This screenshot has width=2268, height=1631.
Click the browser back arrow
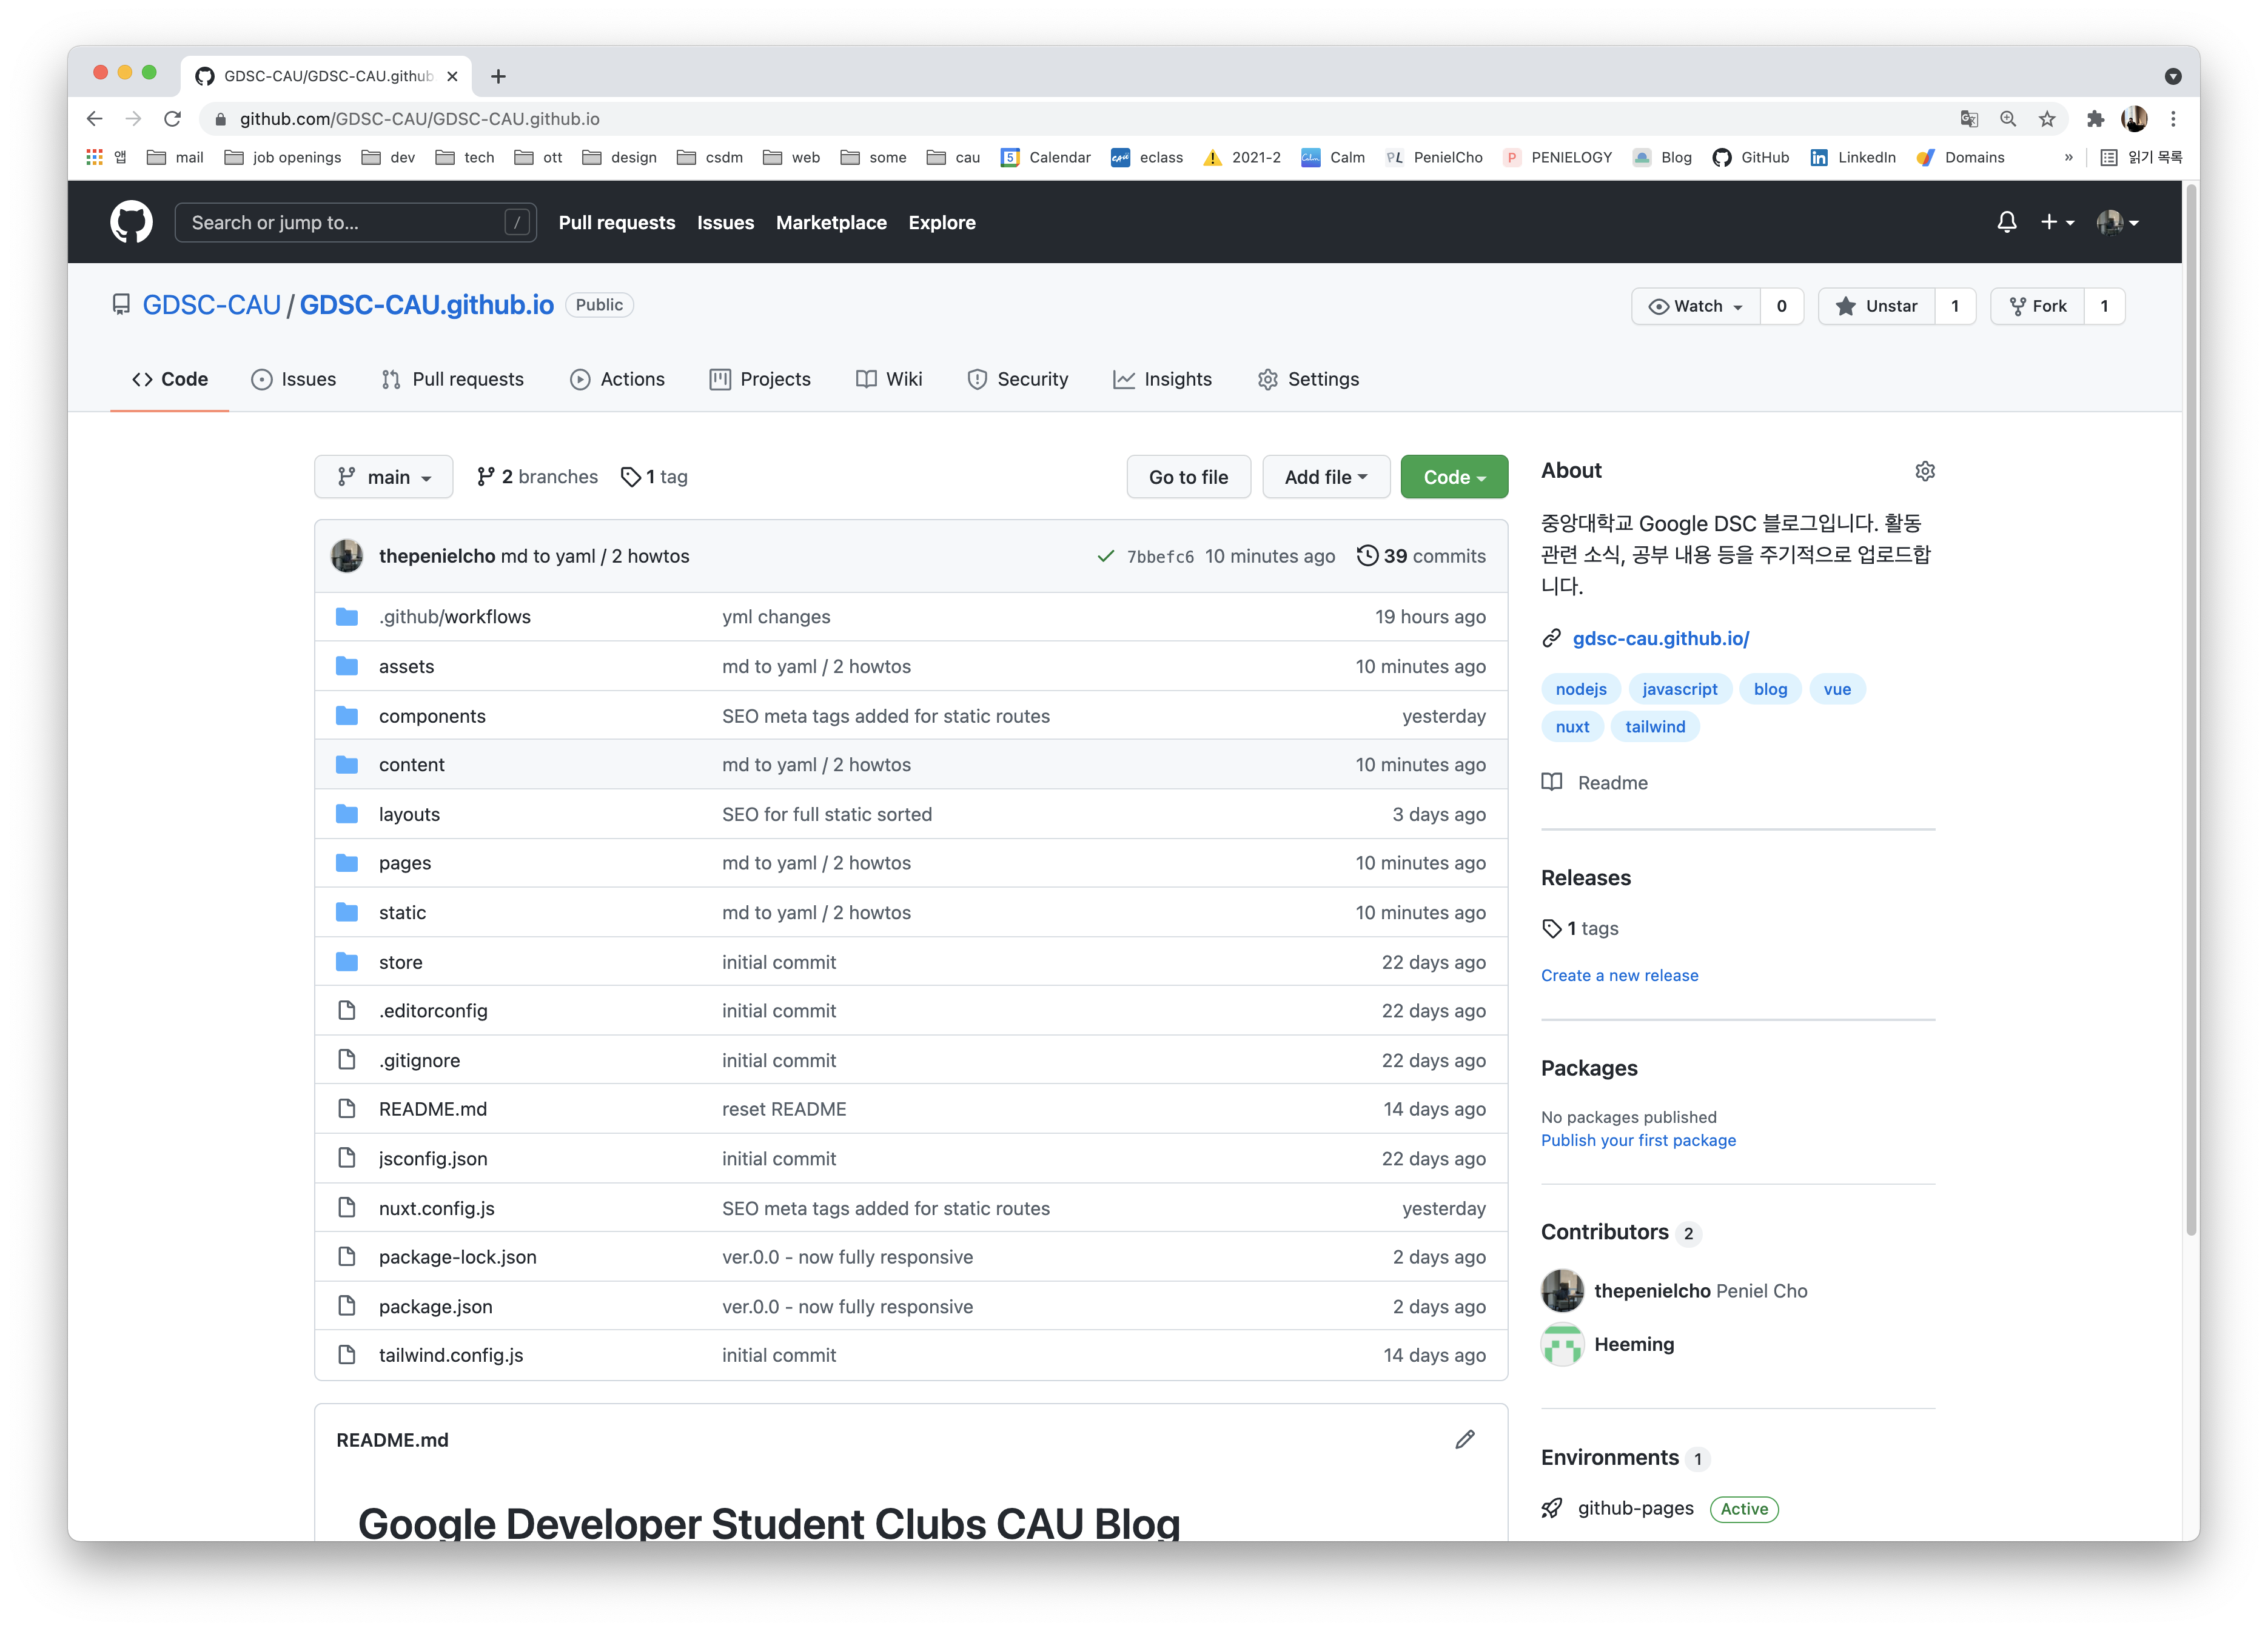tap(95, 119)
